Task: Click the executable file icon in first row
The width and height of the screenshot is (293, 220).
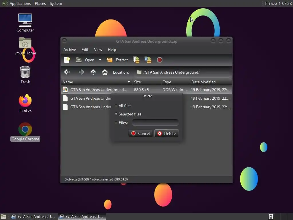Action: (65, 90)
